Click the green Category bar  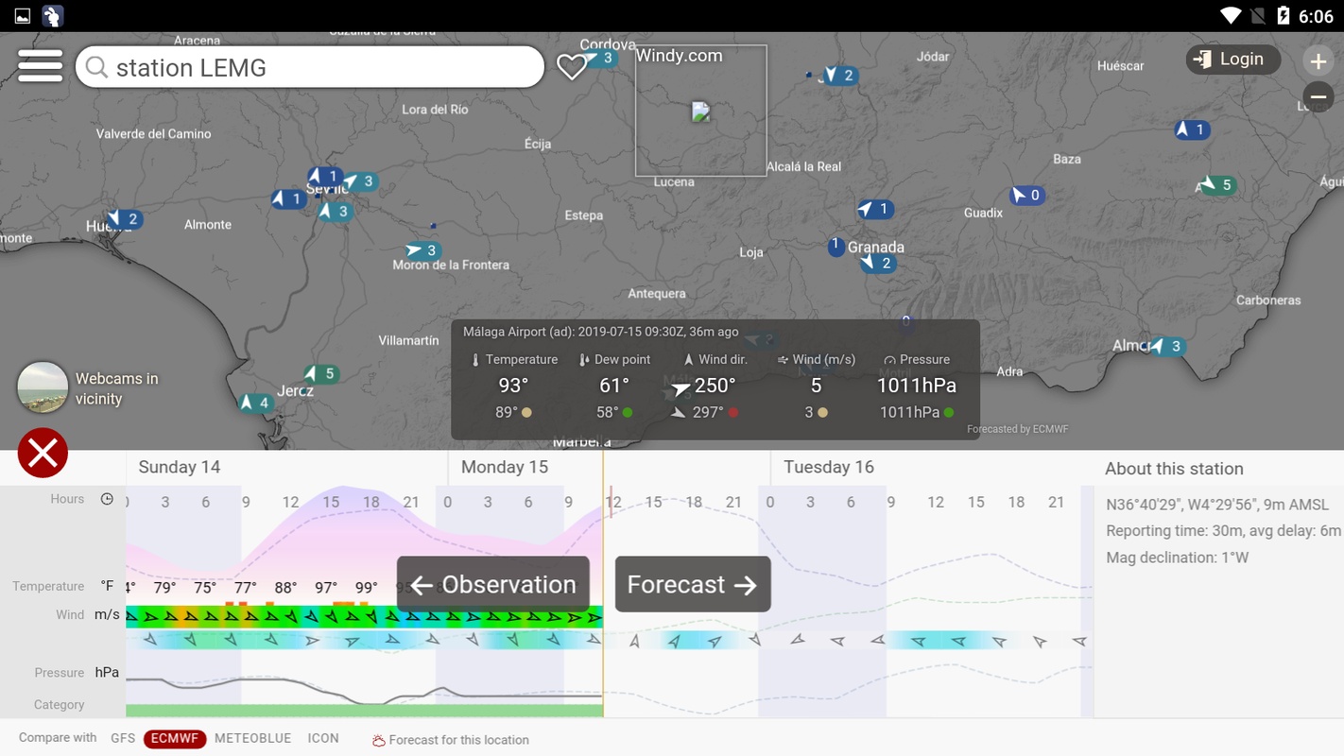pyautogui.click(x=364, y=710)
